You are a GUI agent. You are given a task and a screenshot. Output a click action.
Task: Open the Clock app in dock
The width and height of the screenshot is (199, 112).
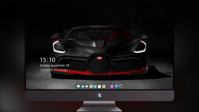coord(87,86)
